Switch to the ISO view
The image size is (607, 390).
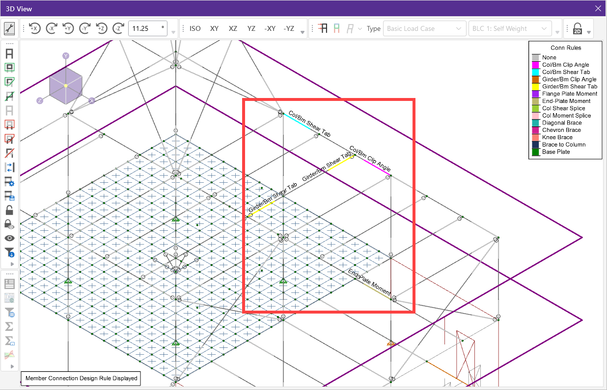pos(195,28)
